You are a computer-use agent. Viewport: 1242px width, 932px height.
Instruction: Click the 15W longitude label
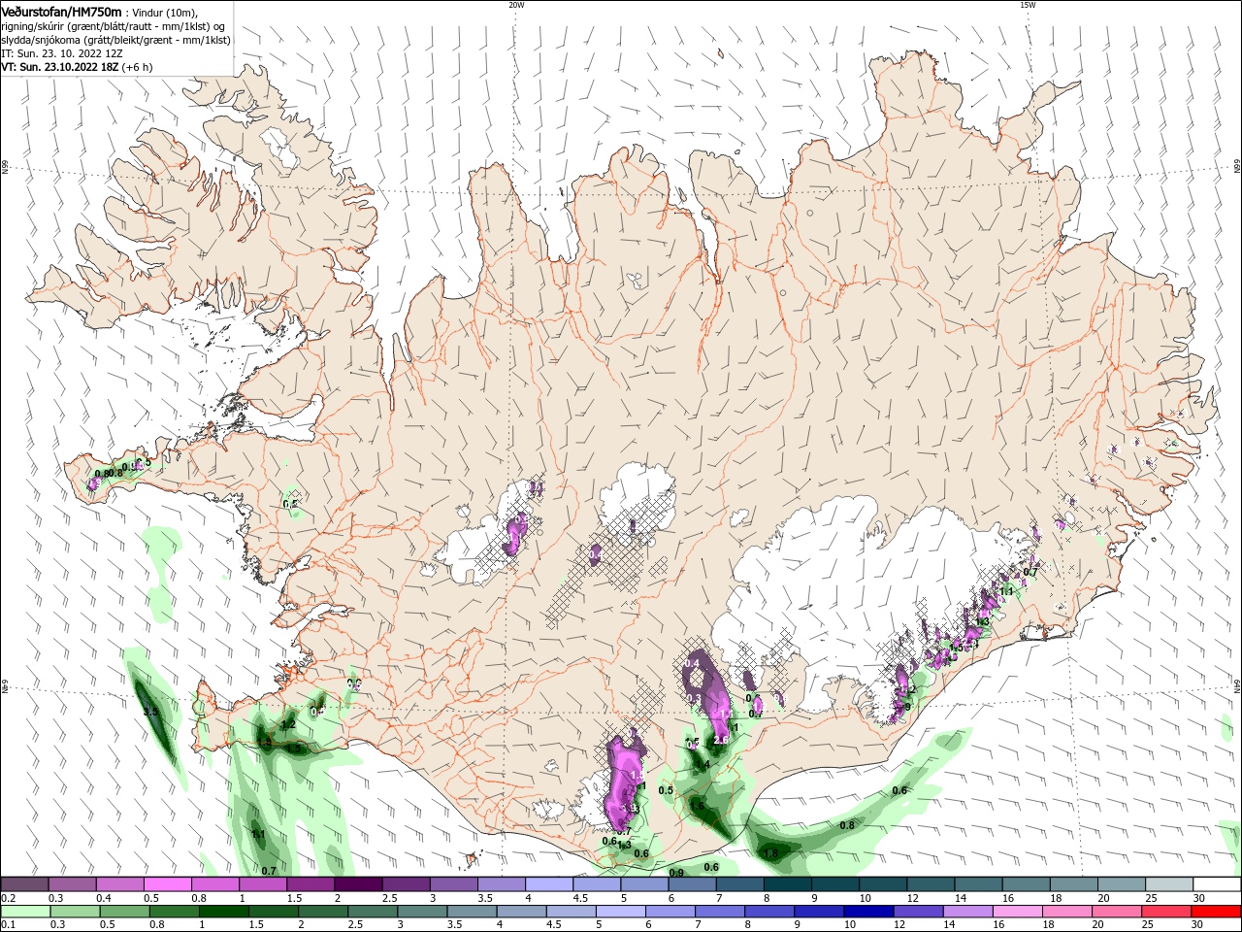click(1028, 4)
